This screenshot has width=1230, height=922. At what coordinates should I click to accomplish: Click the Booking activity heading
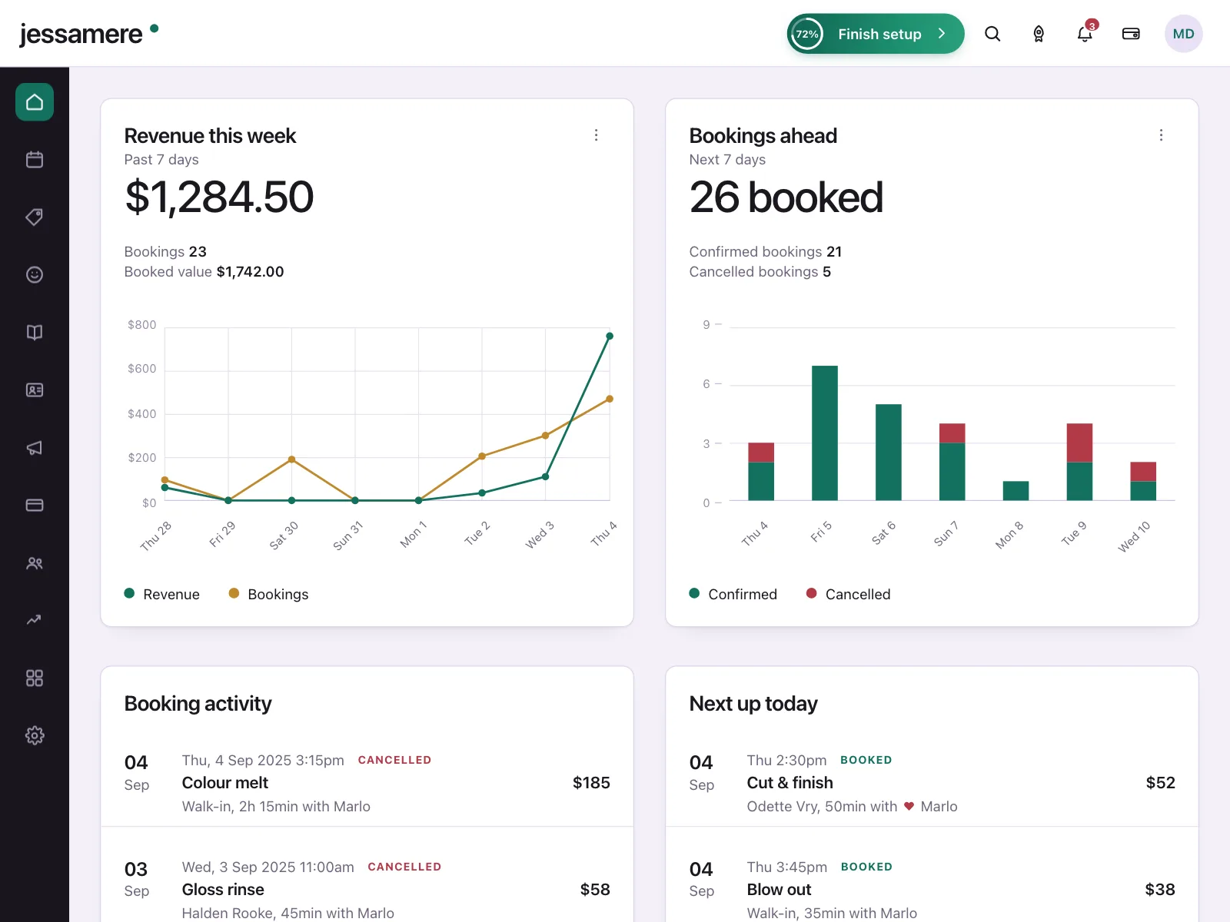(x=198, y=704)
